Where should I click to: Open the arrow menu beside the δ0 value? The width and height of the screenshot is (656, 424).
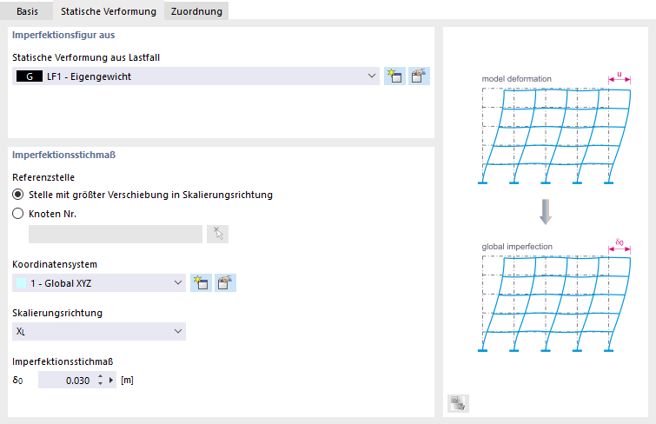coord(110,380)
